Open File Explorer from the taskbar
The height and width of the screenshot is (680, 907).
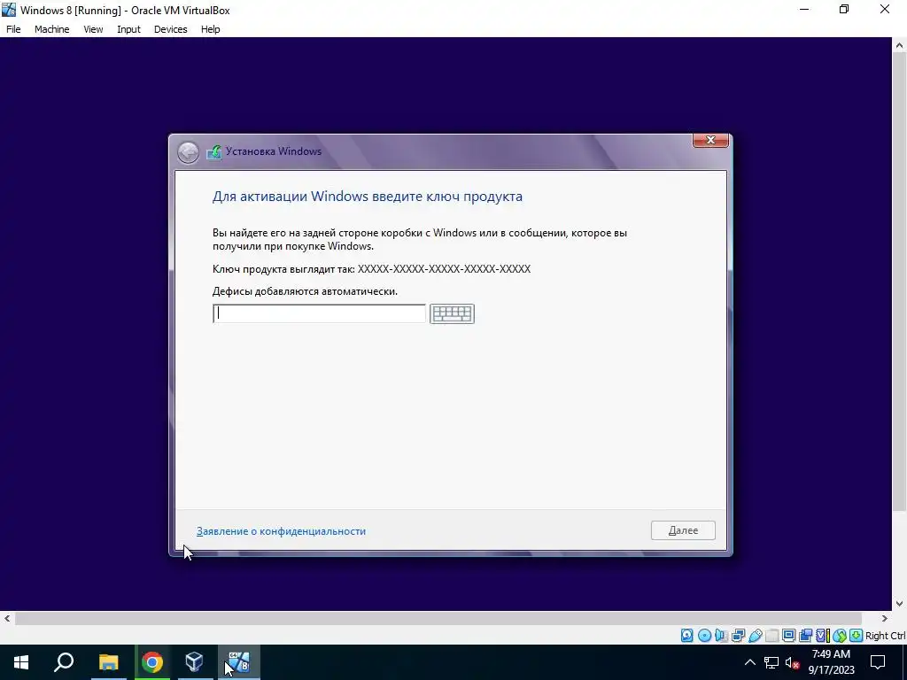[x=108, y=662]
